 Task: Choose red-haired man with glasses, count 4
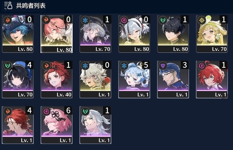18,125
